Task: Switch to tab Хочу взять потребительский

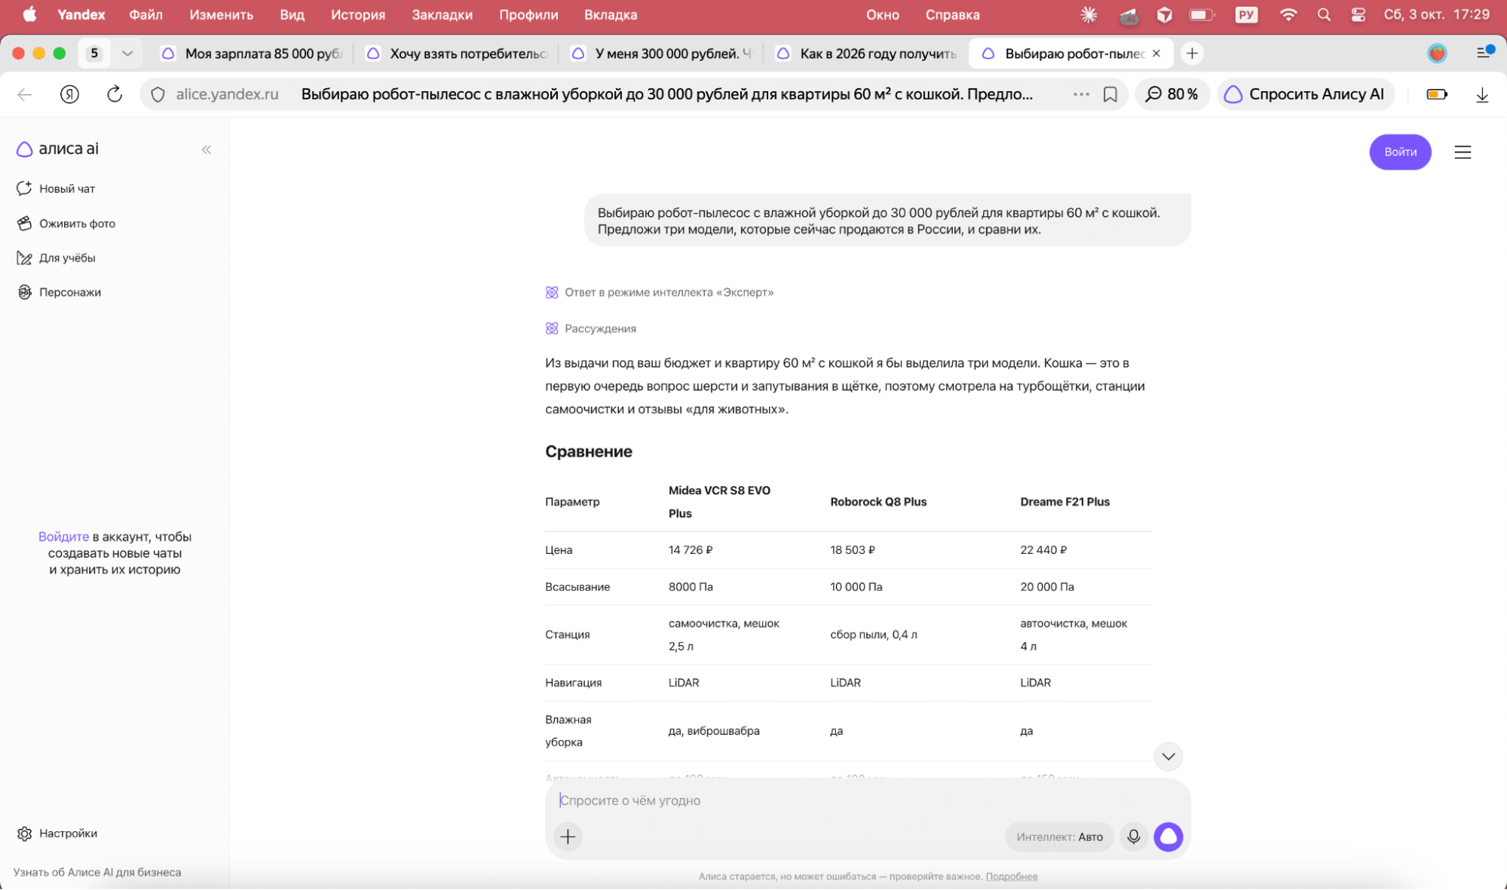Action: (x=458, y=54)
